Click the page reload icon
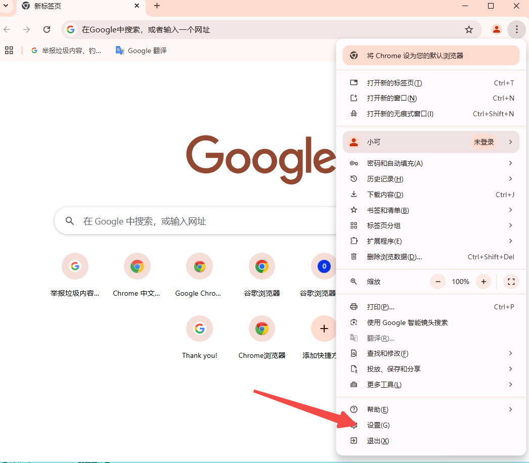This screenshot has height=463, width=529. [47, 29]
